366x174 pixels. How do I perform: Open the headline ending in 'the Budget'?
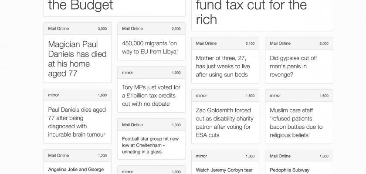tap(81, 6)
